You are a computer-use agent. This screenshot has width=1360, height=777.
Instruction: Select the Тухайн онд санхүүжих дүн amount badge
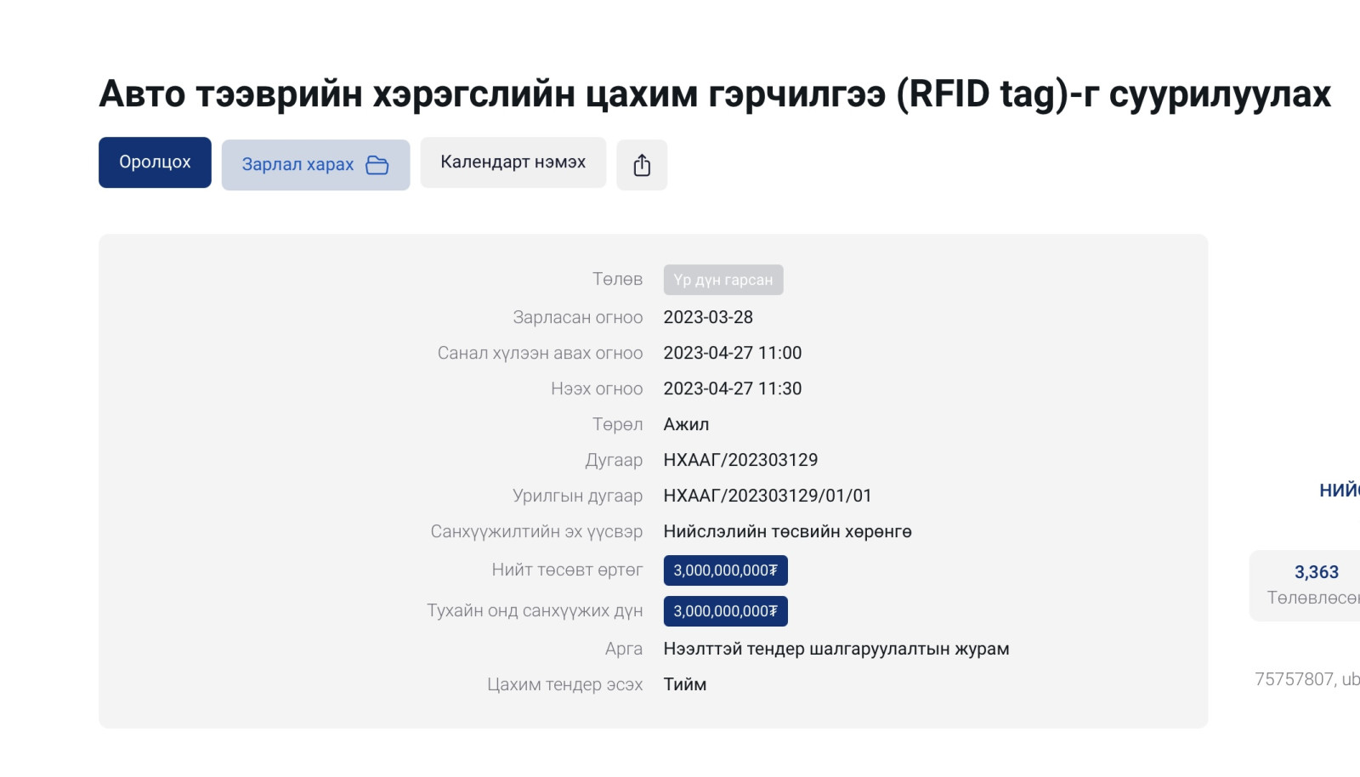725,611
